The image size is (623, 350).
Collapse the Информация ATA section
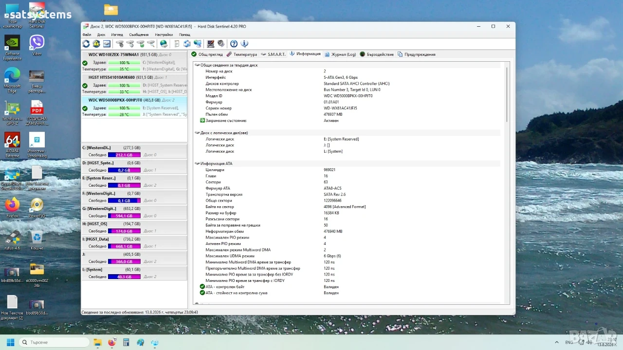point(197,164)
